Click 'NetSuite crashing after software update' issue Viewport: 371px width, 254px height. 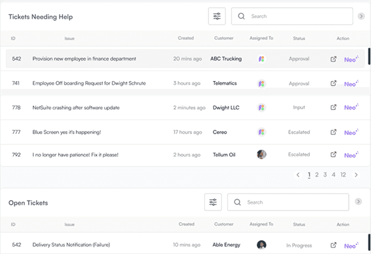click(76, 108)
